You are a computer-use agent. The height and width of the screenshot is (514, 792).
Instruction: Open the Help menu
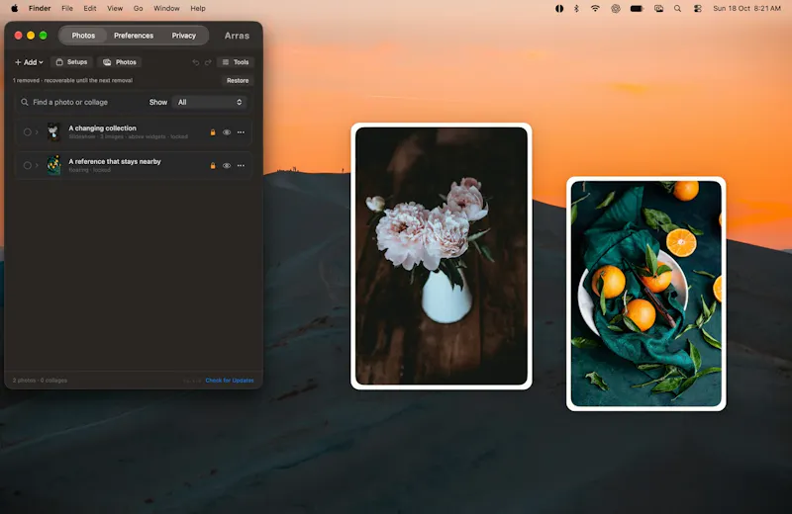(x=197, y=8)
